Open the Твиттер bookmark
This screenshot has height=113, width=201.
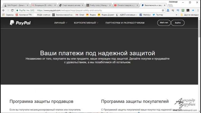158,15
